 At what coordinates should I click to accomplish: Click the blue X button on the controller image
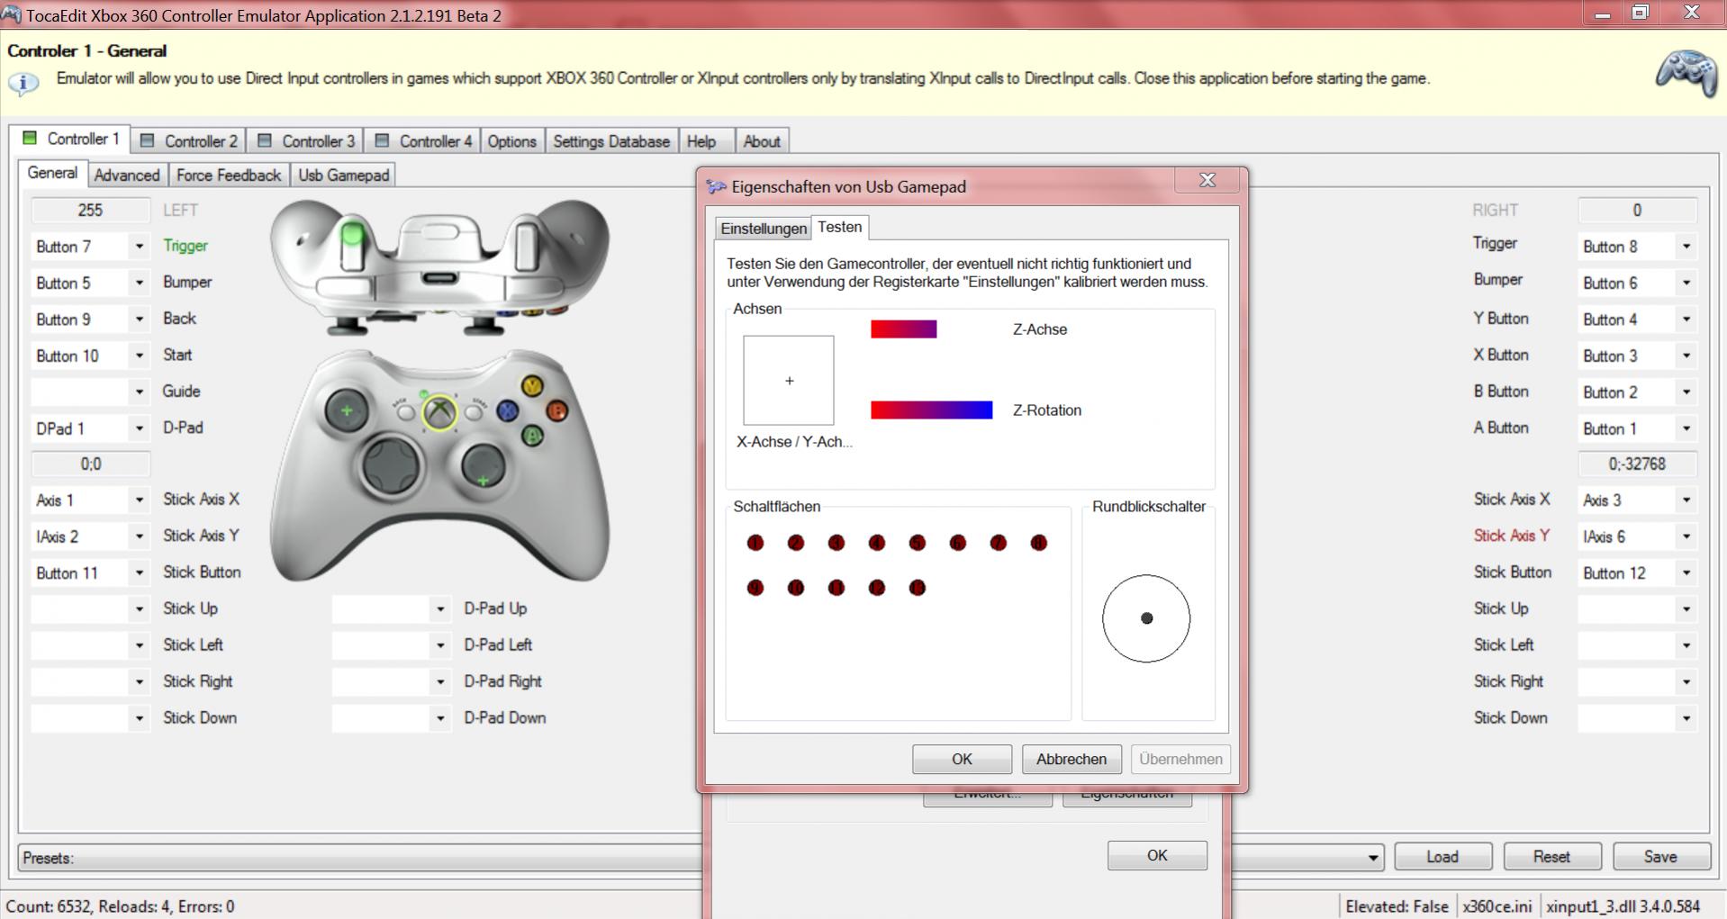tap(508, 411)
